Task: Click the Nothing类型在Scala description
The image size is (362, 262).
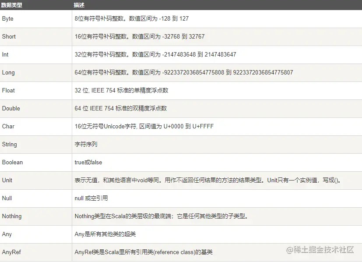Action: (x=161, y=216)
